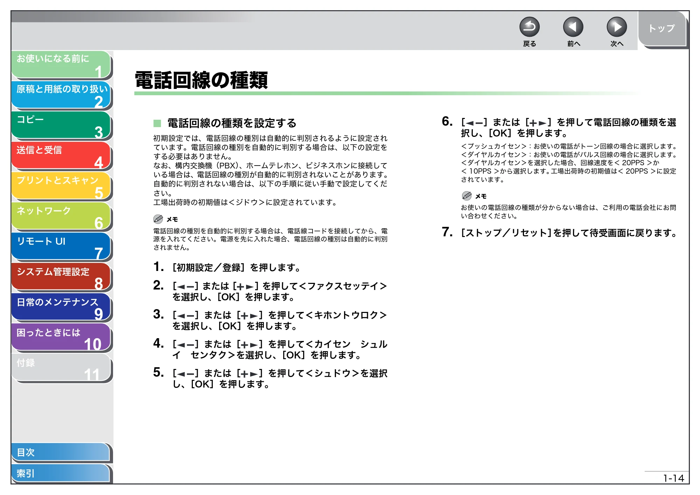Jump to chapter 4 送信と受信
Image resolution: width=700 pixels, height=495 pixels.
pyautogui.click(x=61, y=156)
